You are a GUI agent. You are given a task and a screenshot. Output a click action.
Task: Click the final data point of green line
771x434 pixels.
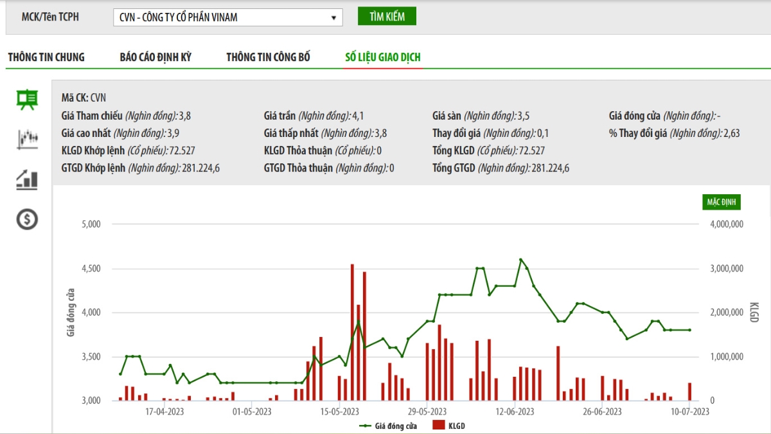click(689, 330)
